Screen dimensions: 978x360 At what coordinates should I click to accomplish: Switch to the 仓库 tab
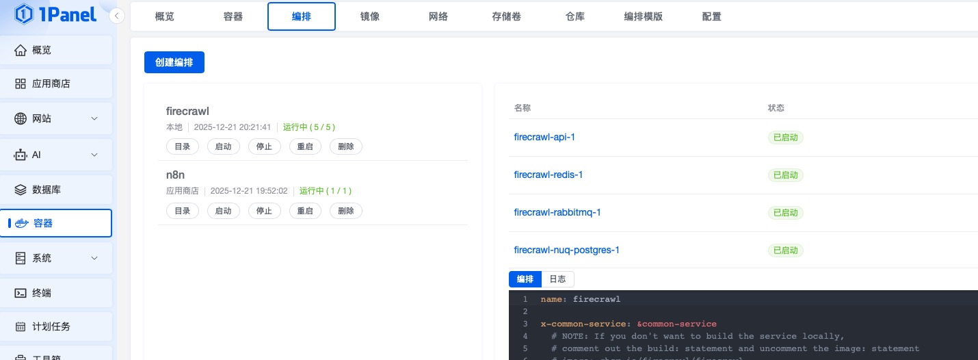(575, 16)
